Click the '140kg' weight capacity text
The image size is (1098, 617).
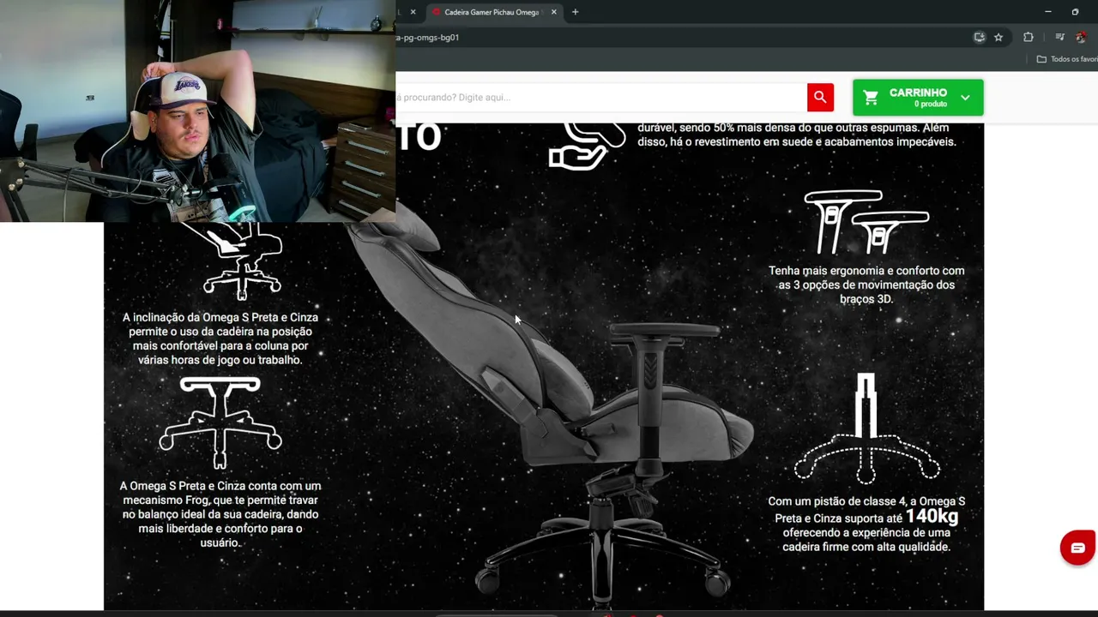(x=932, y=517)
